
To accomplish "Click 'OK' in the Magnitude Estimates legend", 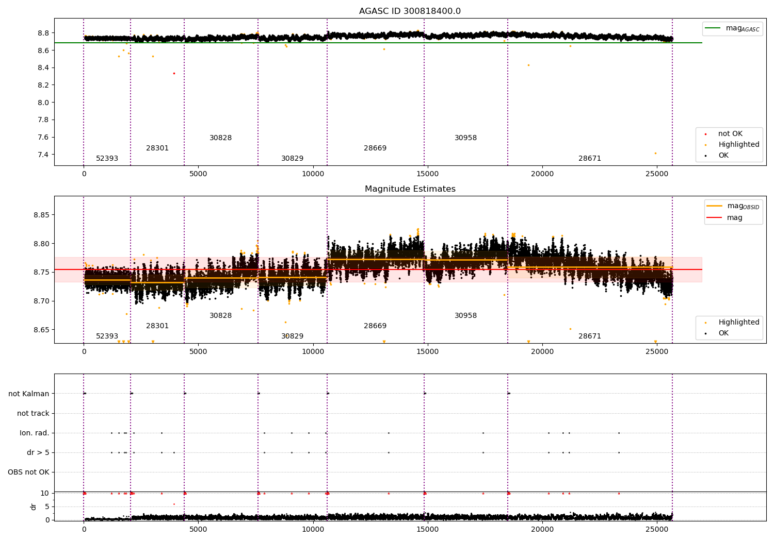I will (717, 333).
